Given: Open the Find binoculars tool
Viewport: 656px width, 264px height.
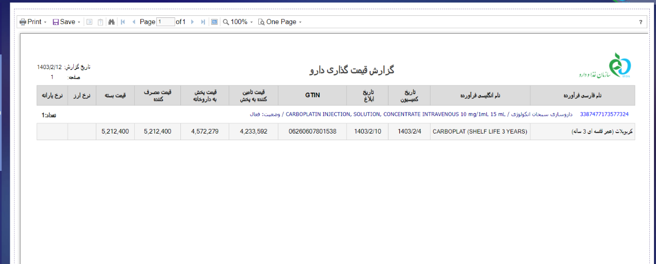Looking at the screenshot, I should coord(111,22).
